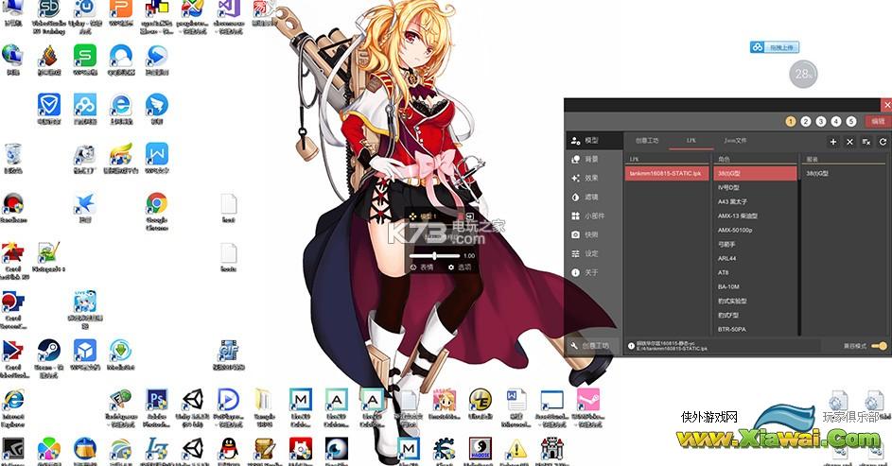The height and width of the screenshot is (466, 892).
Task: Open the green WPS spreadsheet shortcut
Action: coord(85,60)
